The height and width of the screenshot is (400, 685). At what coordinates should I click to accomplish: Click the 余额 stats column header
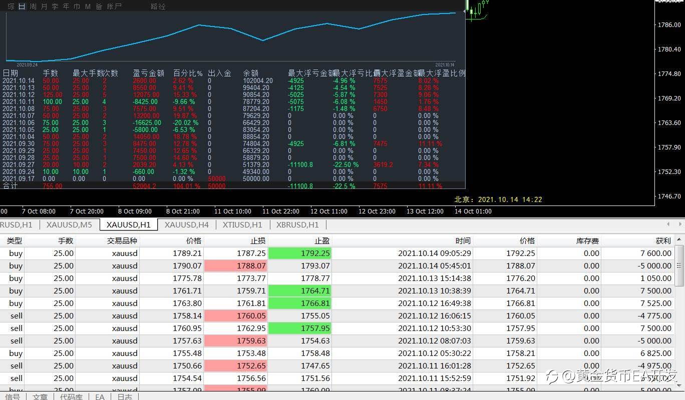(250, 73)
